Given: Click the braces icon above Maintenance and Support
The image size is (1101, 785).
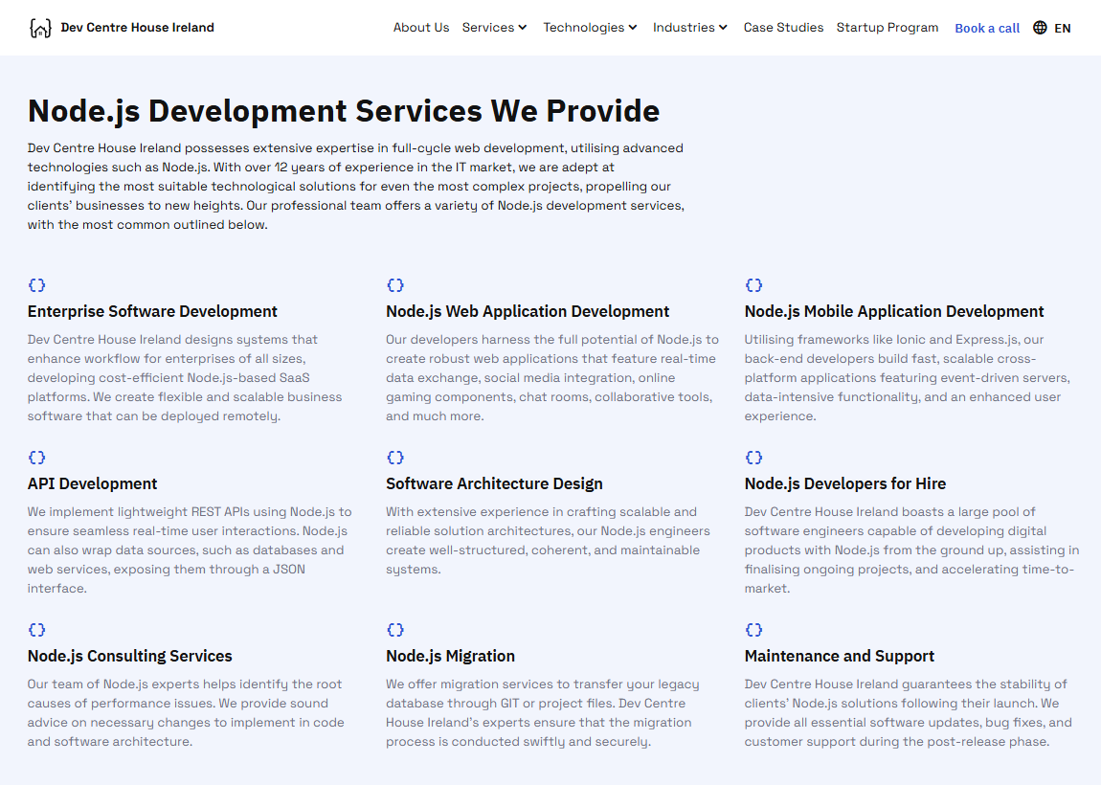Looking at the screenshot, I should [x=753, y=630].
